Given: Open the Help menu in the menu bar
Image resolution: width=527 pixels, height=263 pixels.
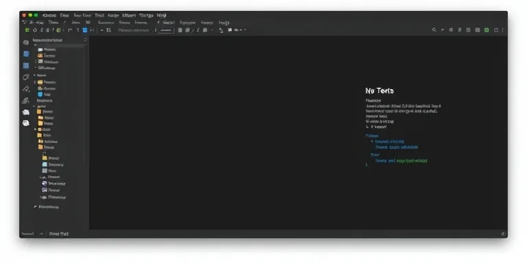Looking at the screenshot, I should [x=162, y=16].
